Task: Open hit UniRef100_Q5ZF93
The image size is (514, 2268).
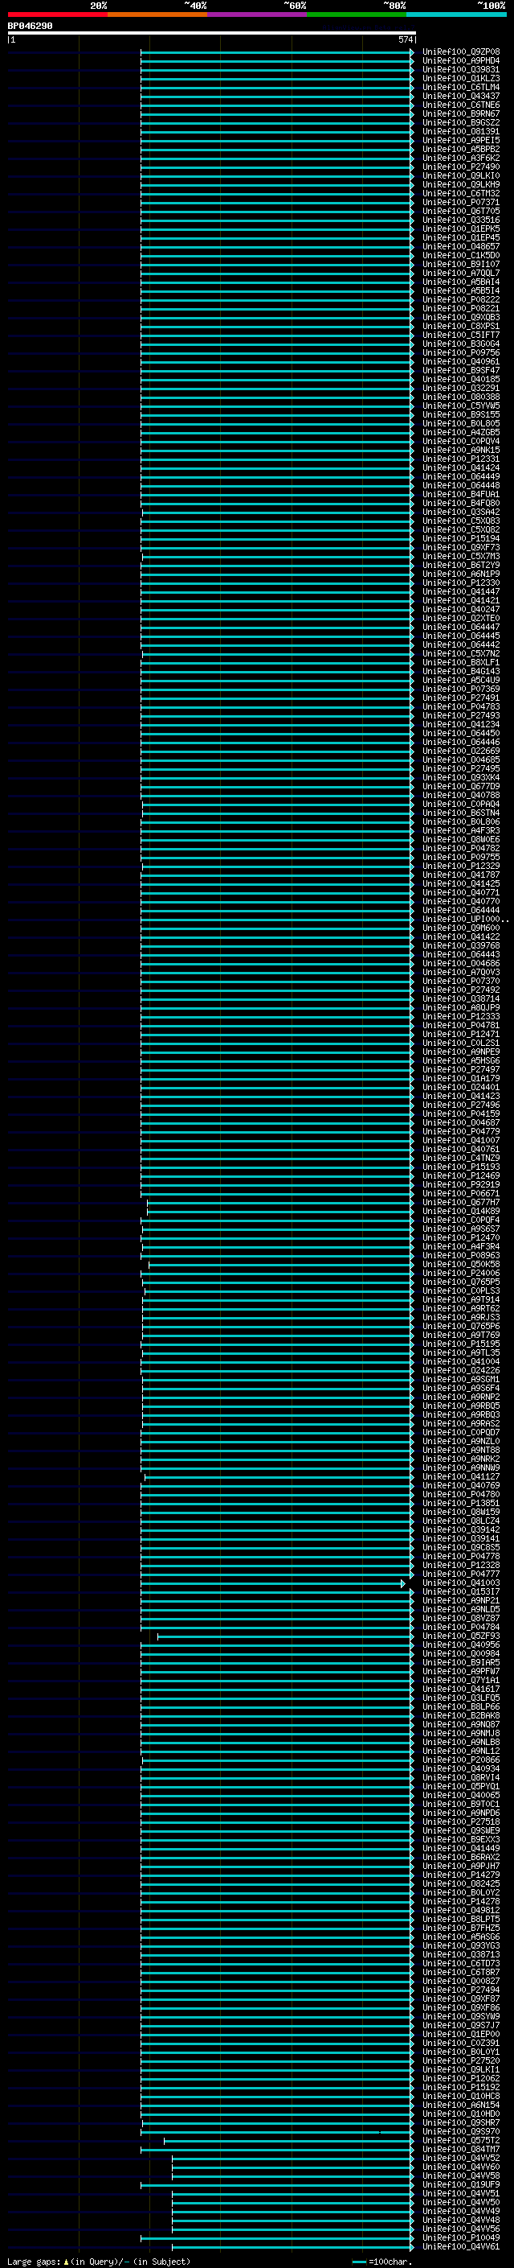Action: [x=460, y=1636]
